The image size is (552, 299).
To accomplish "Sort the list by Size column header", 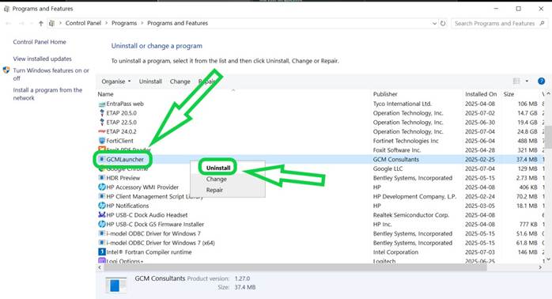I will coord(509,94).
